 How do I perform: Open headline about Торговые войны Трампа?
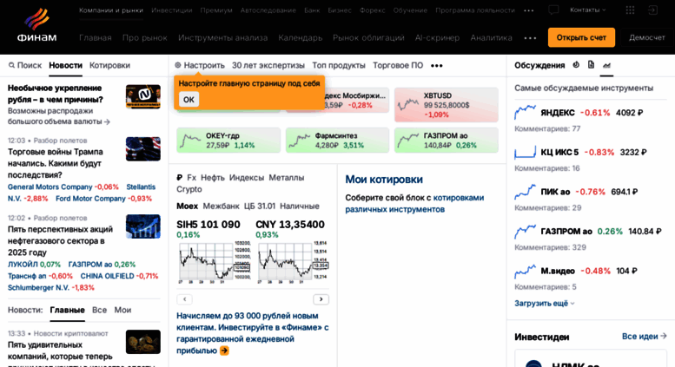pos(55,163)
